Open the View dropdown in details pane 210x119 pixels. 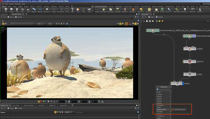click(x=69, y=112)
